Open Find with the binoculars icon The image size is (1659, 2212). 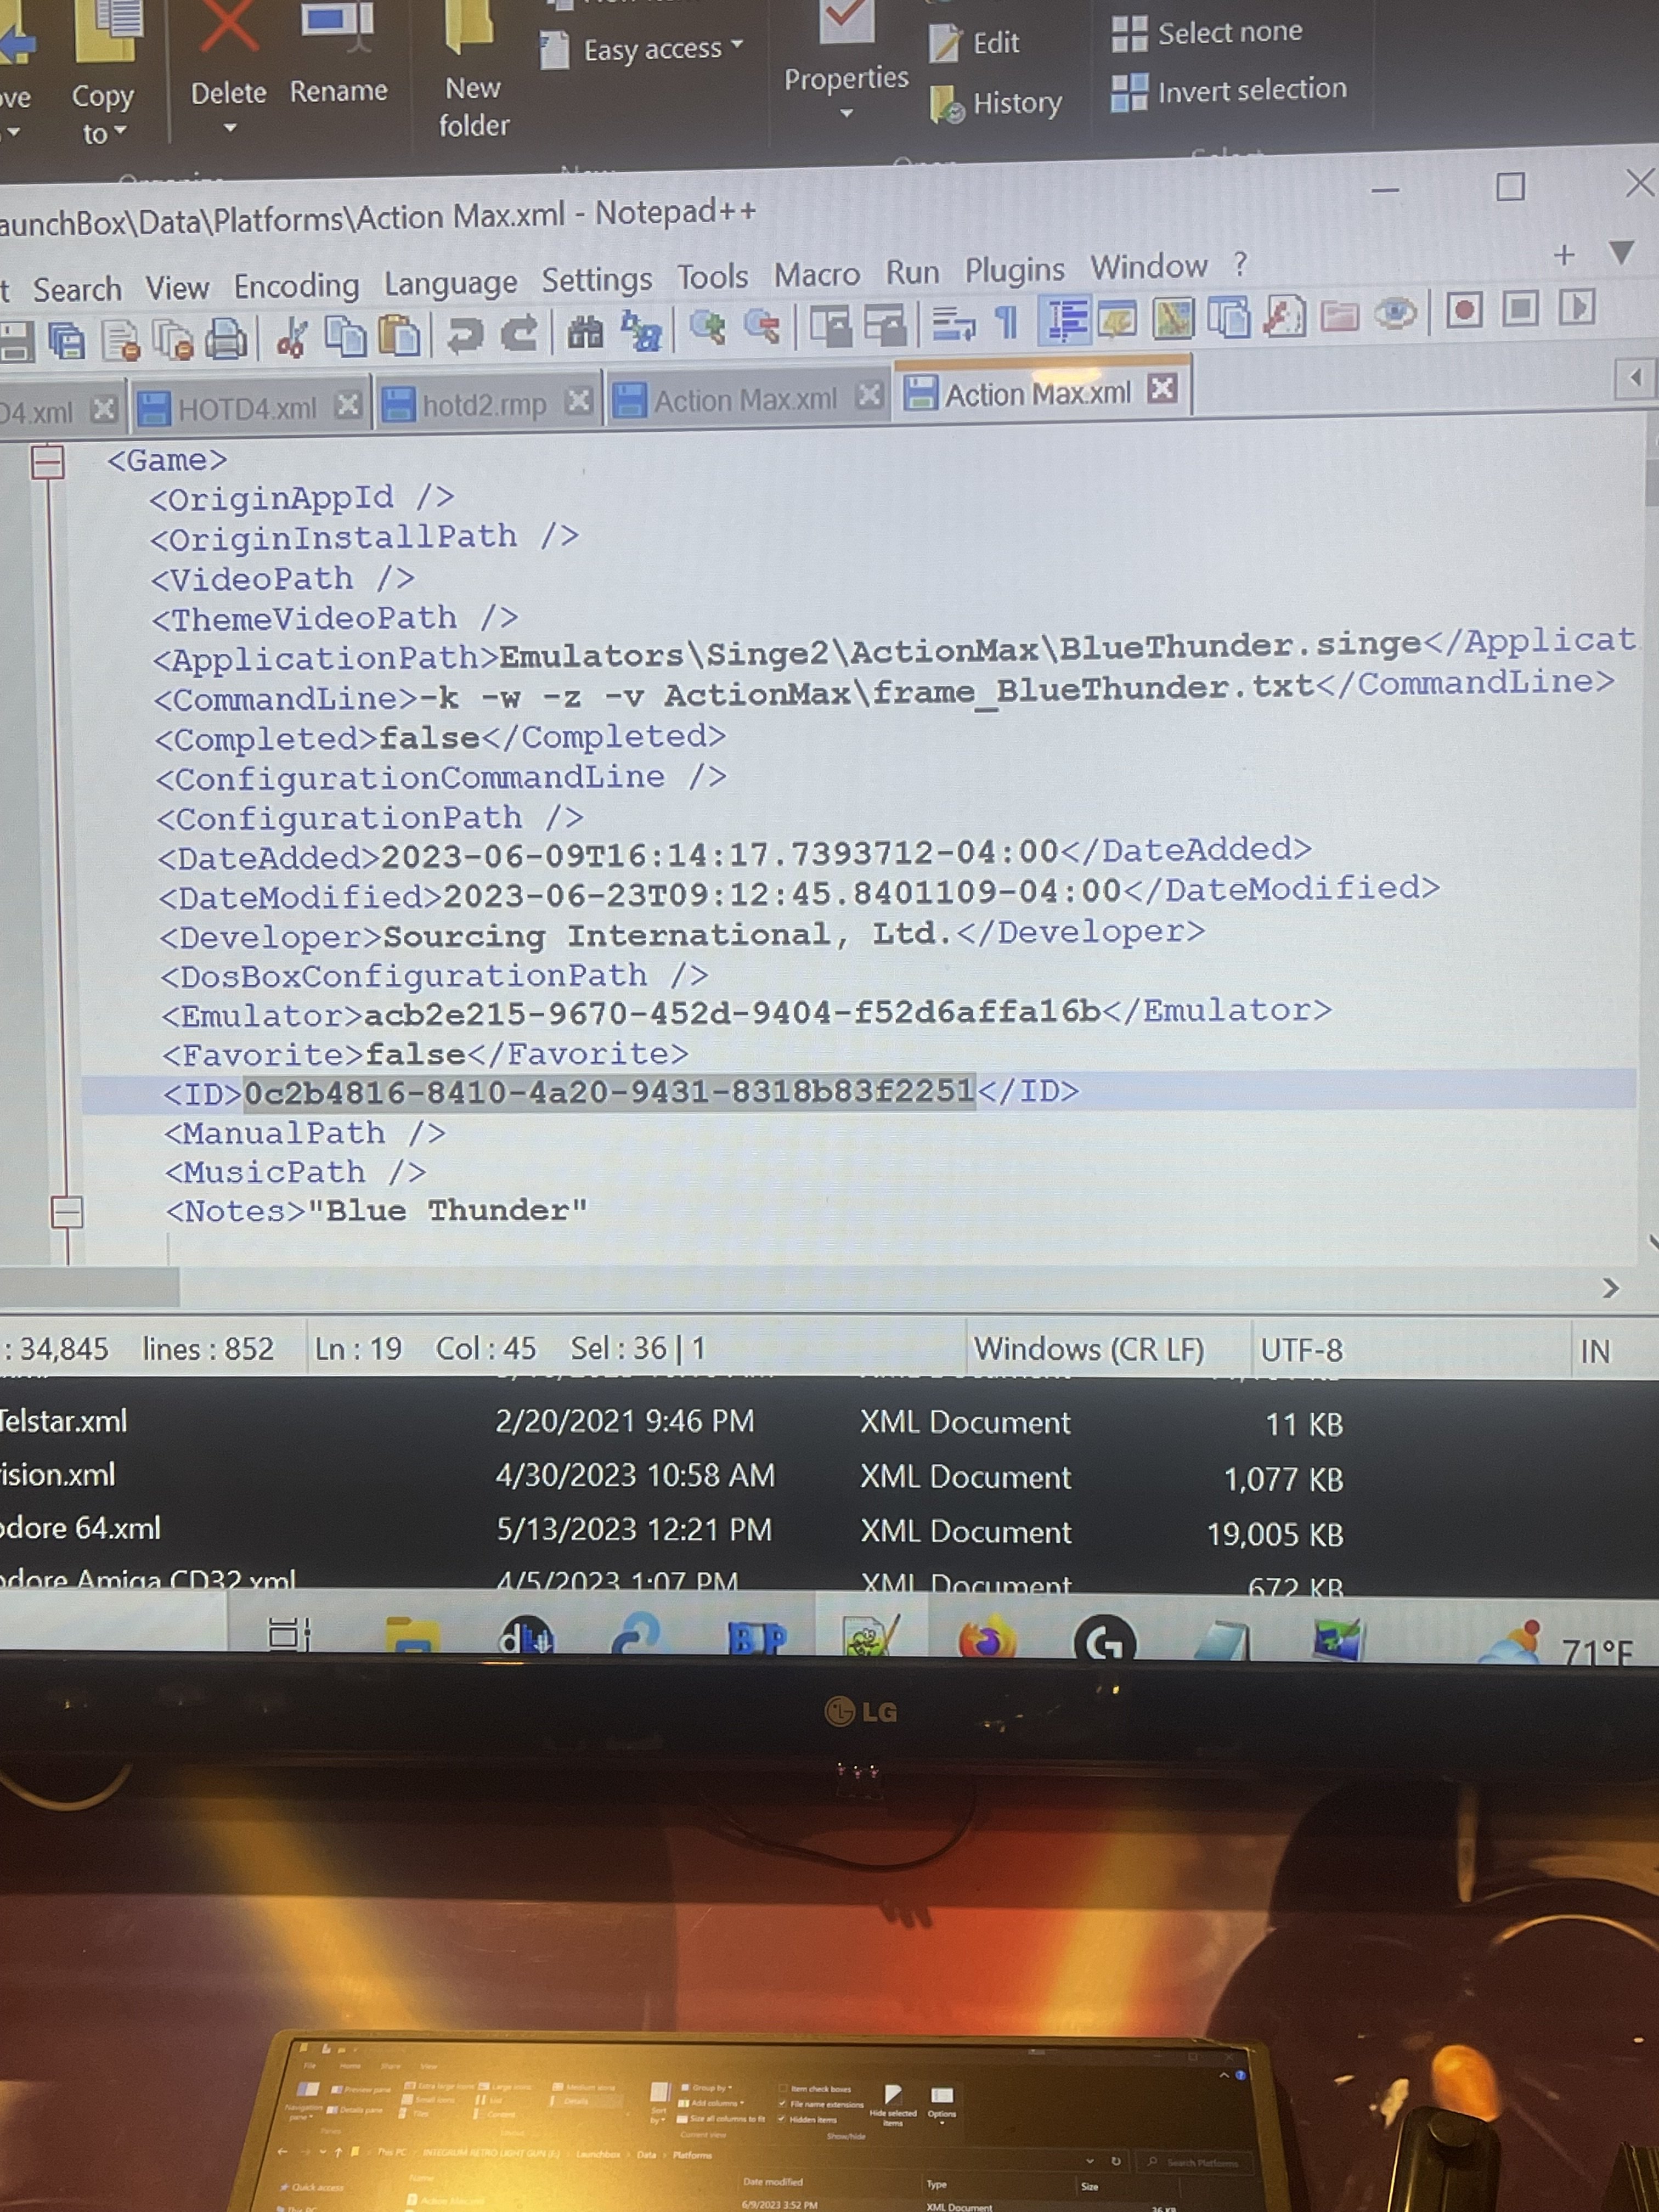tap(585, 331)
